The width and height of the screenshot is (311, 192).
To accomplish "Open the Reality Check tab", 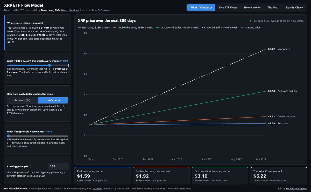I will pos(294,8).
